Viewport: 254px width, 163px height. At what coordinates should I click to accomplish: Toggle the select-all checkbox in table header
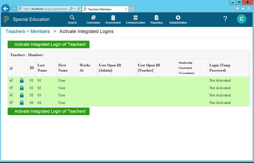(x=11, y=68)
